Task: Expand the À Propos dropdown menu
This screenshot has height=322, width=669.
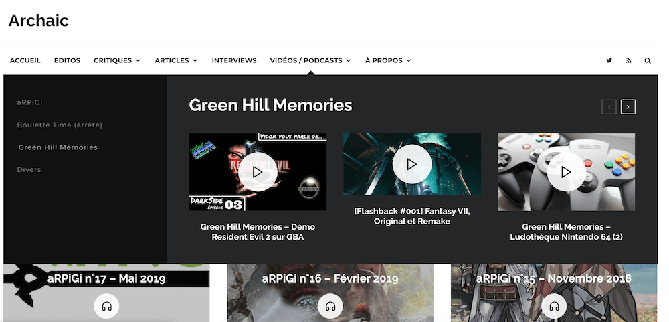Action: (x=388, y=61)
